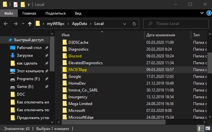Click the Быстрый доступ star icon
212x132 pixels.
click(x=10, y=40)
